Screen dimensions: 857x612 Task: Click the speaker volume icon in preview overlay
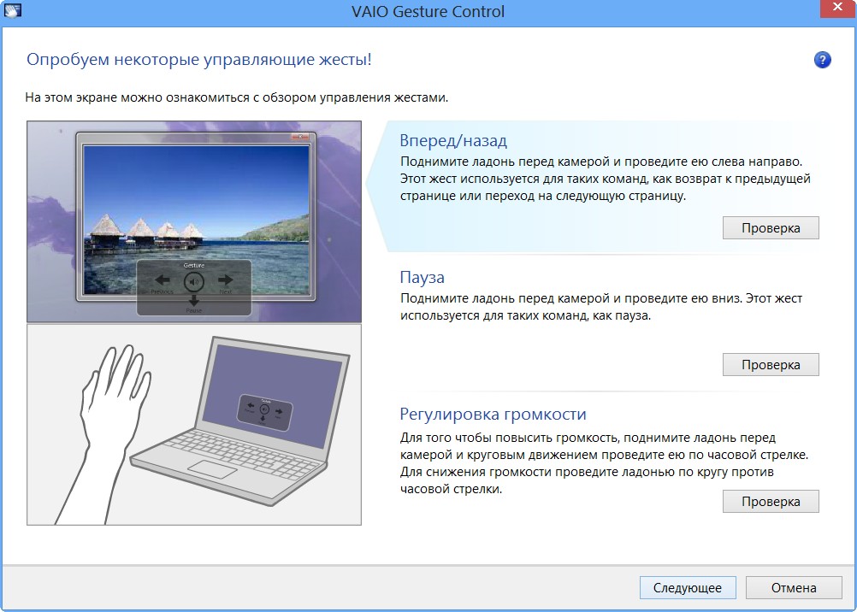[194, 281]
